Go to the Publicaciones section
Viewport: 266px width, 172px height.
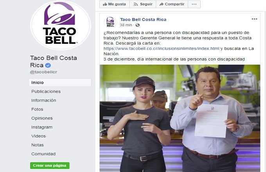point(46,91)
